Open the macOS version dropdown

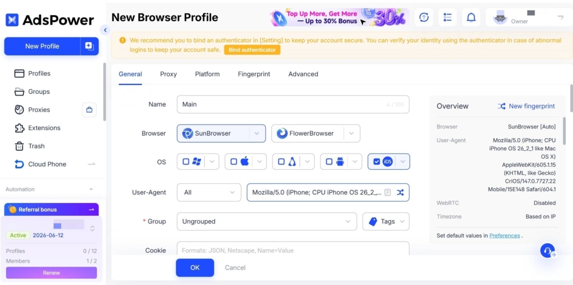pyautogui.click(x=260, y=161)
